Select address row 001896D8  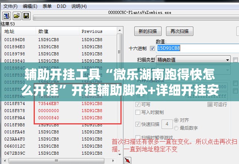[59, 40]
